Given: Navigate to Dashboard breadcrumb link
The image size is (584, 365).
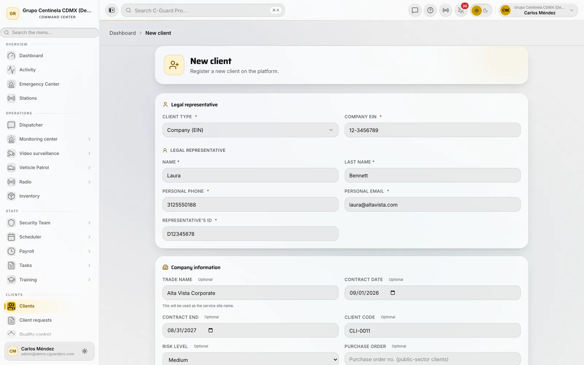Looking at the screenshot, I should coord(123,33).
